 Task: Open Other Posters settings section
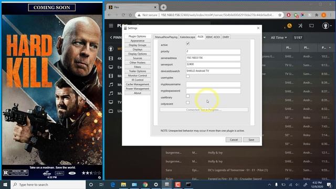click(x=138, y=62)
